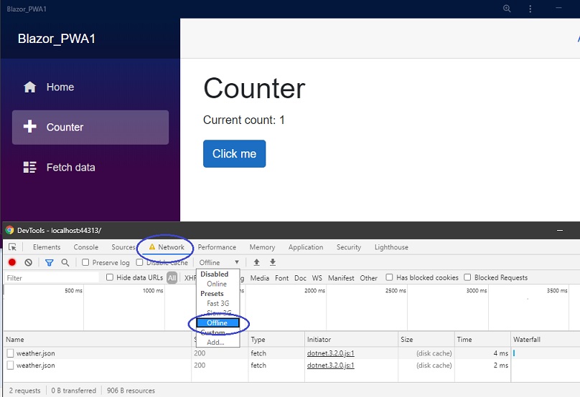Sort by Name column header
Screen dimensions: 580x397
[x=98, y=340]
